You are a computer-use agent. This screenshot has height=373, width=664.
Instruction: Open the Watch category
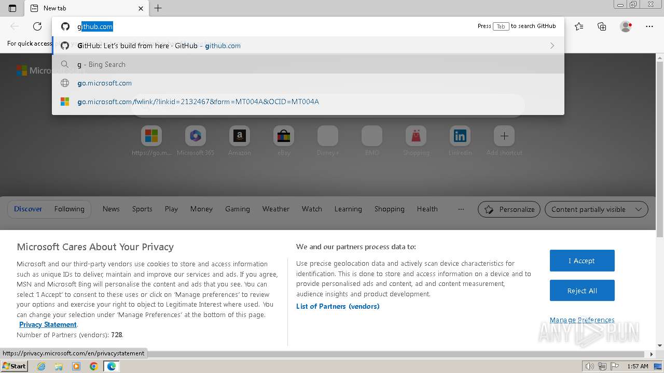pos(312,209)
